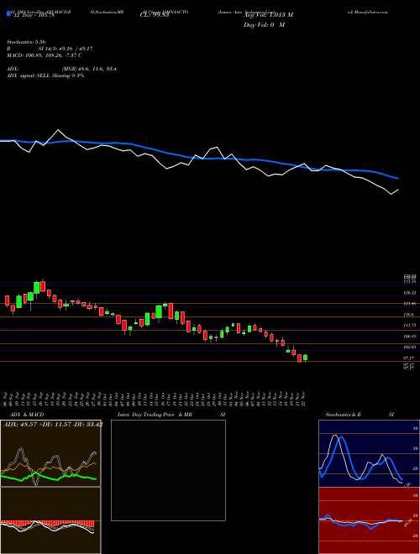Screen dimensions: 420x554
Task: Click the 'Intra Day Trading Price & MR' heading
Action: tap(155, 415)
